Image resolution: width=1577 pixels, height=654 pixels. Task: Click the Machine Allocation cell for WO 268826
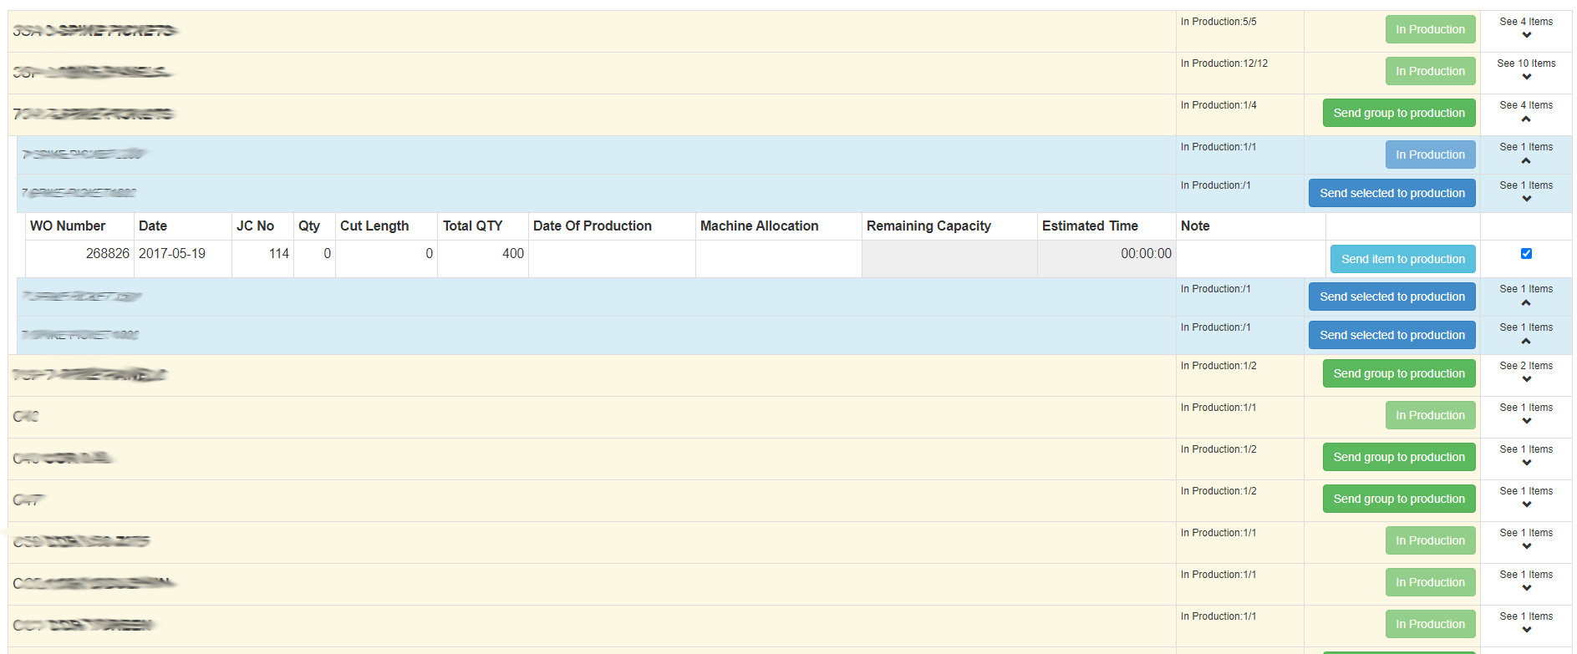pyautogui.click(x=778, y=258)
